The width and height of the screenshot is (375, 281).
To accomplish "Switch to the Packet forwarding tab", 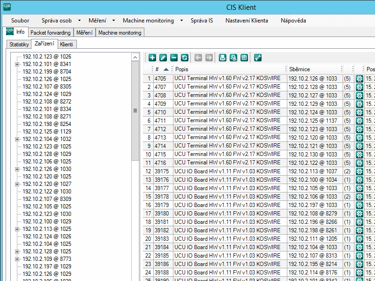I will pos(50,33).
